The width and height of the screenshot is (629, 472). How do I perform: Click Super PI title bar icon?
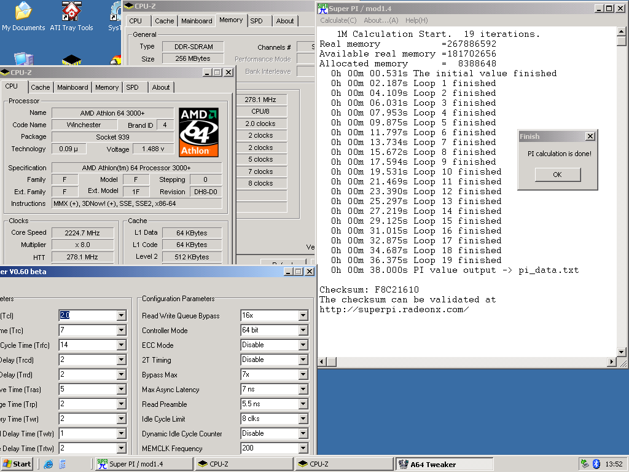pyautogui.click(x=322, y=9)
